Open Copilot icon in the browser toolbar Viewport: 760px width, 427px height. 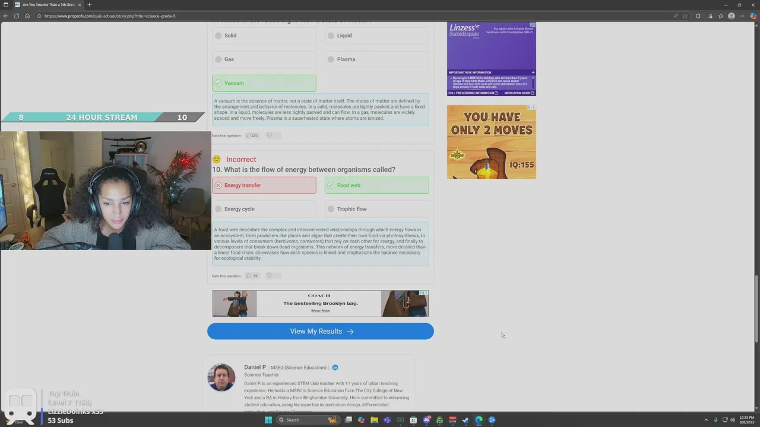click(x=753, y=16)
